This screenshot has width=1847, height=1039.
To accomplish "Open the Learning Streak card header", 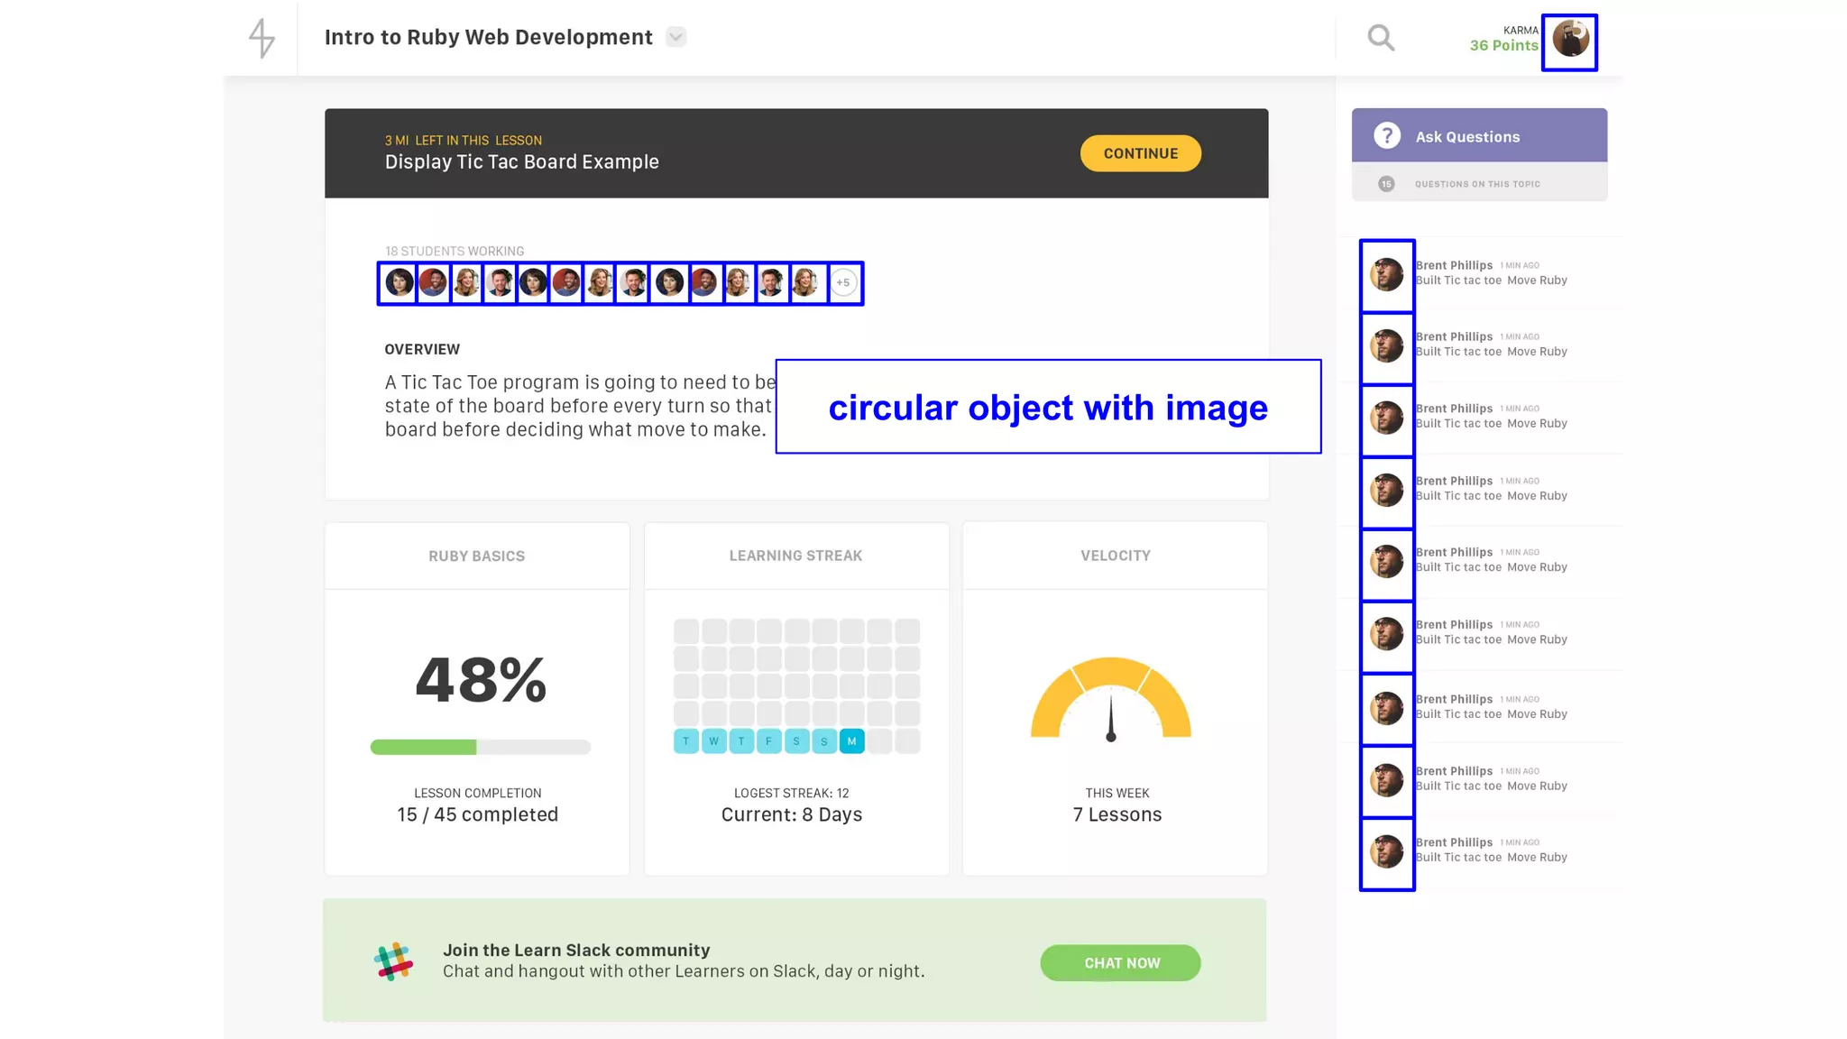I will (x=795, y=556).
